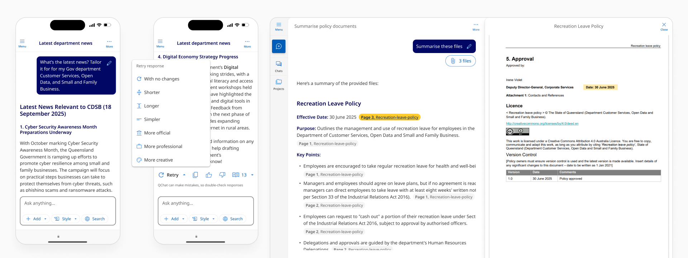The width and height of the screenshot is (688, 258).
Task: Edit the 'What's the latest news' prompt
Action: (109, 63)
